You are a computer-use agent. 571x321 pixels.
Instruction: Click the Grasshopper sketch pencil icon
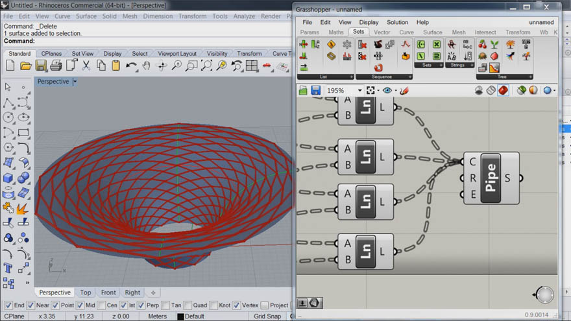(x=404, y=90)
